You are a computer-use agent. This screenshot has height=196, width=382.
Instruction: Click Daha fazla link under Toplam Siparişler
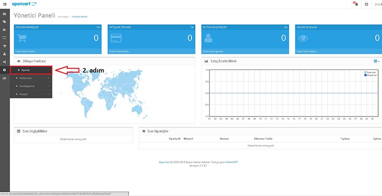[x=26, y=51]
